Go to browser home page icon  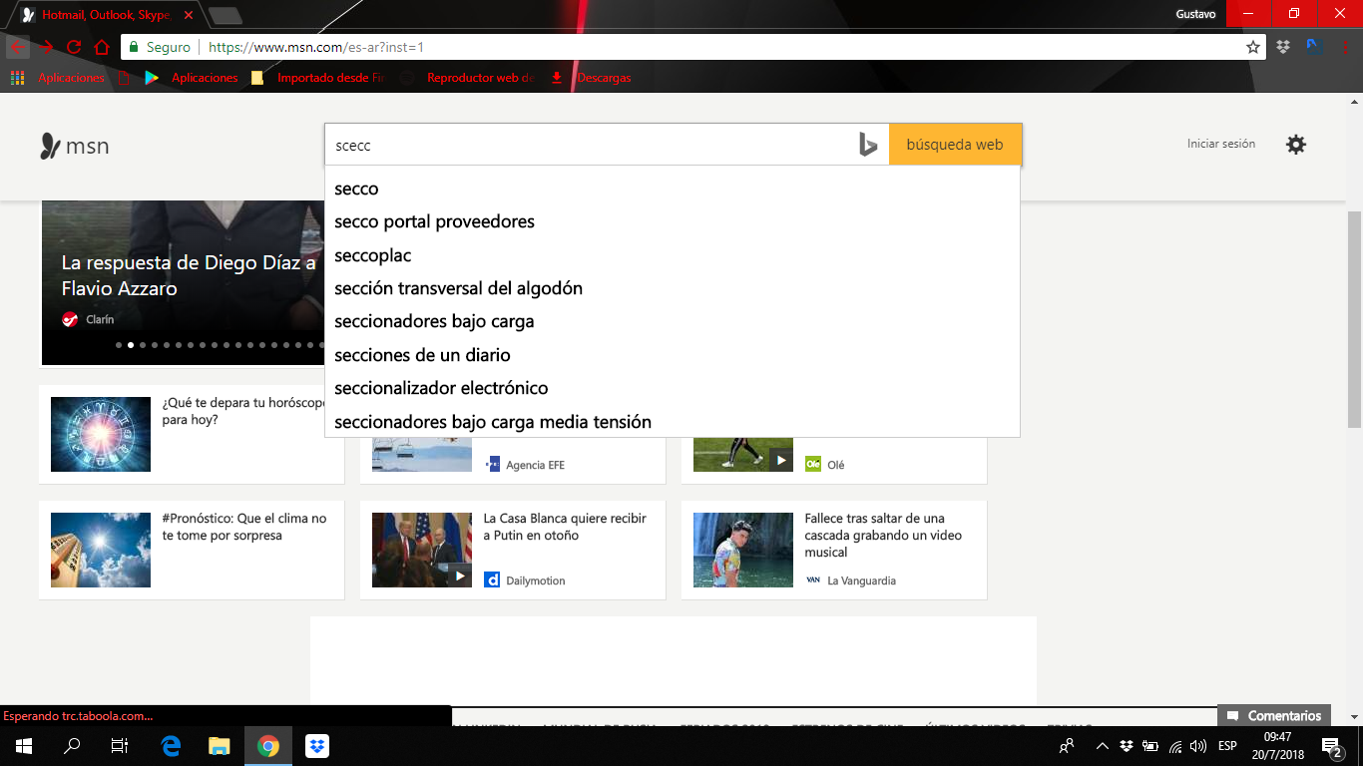click(101, 47)
